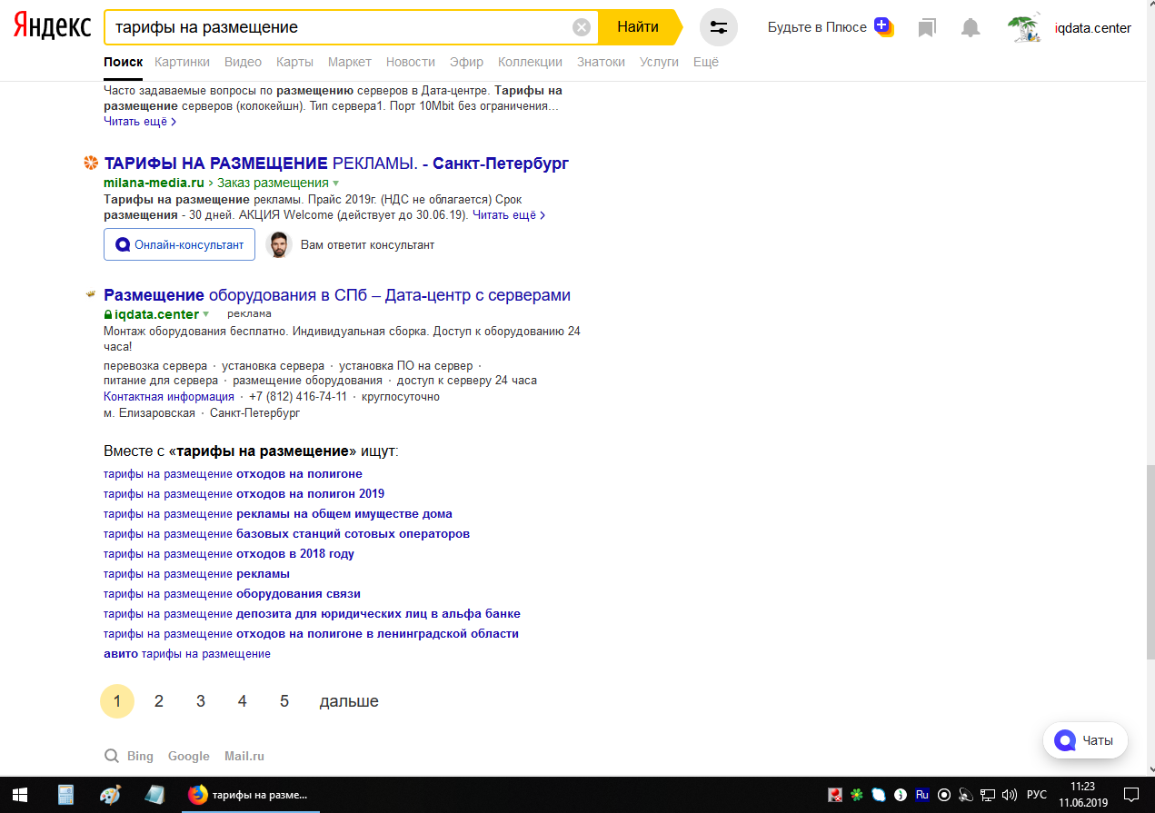Open the notifications bell
The height and width of the screenshot is (813, 1155).
click(971, 28)
